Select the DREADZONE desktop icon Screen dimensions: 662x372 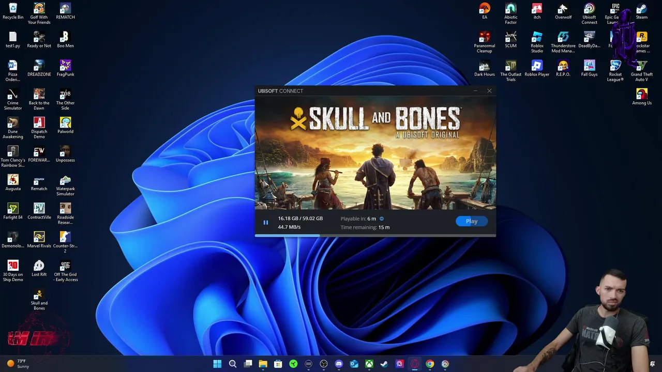pos(39,68)
